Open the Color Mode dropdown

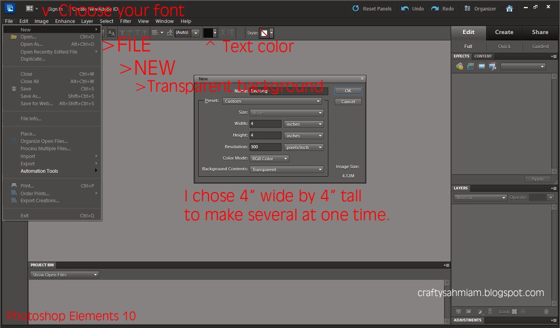point(269,159)
